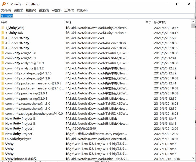Minimize the Everything window

pos(166,4)
